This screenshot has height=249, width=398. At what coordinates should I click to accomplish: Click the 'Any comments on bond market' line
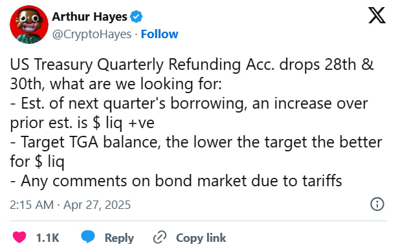pyautogui.click(x=176, y=181)
